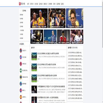
Task: Open the dark red CLE team logo
Action: click(21, 97)
